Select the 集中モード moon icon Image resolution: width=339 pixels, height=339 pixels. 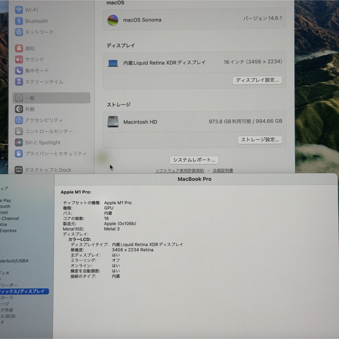tap(19, 71)
